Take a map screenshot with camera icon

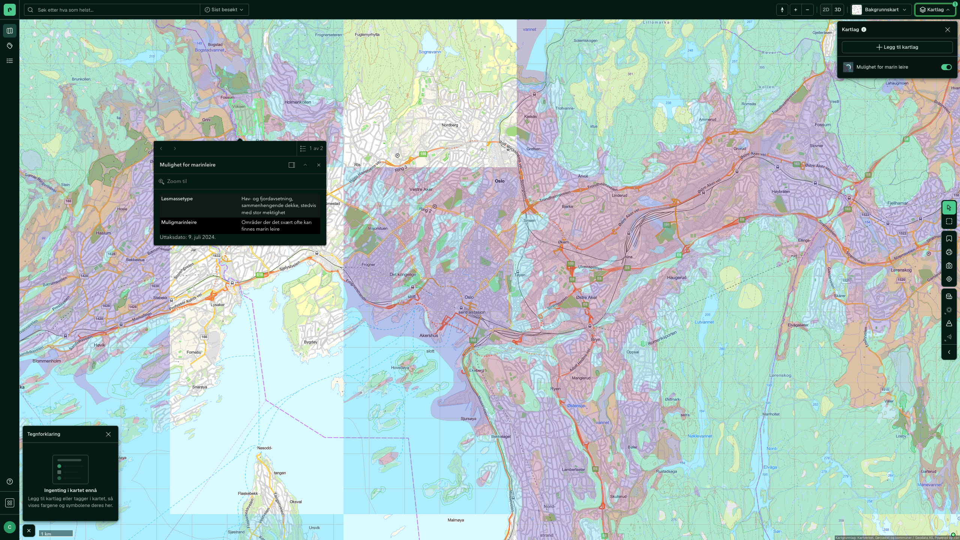(949, 266)
